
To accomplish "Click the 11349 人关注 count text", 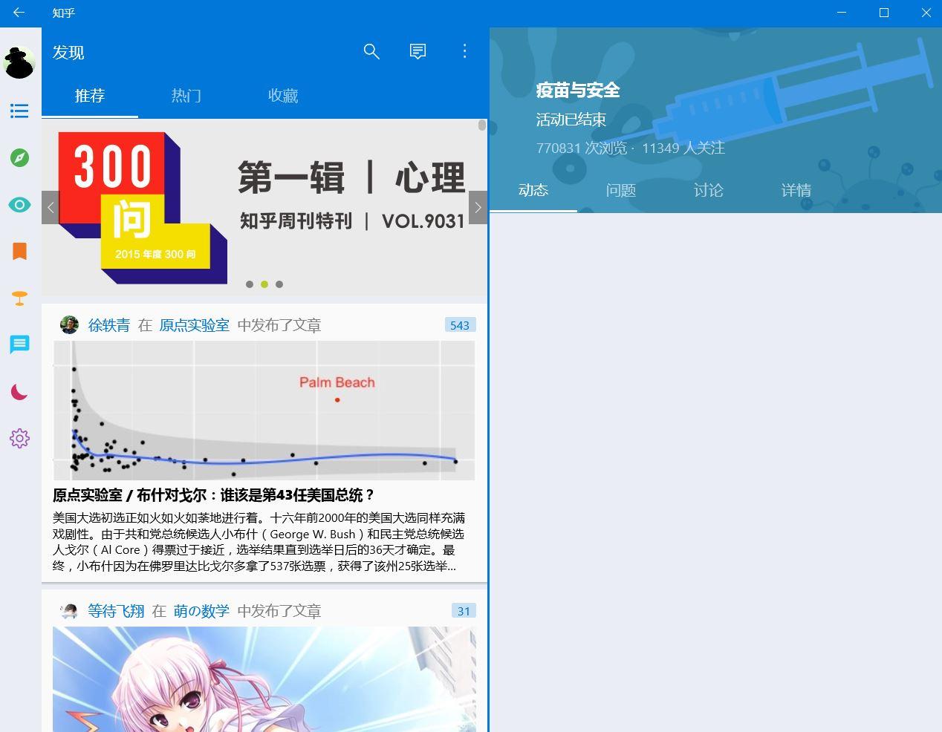I will click(x=683, y=148).
